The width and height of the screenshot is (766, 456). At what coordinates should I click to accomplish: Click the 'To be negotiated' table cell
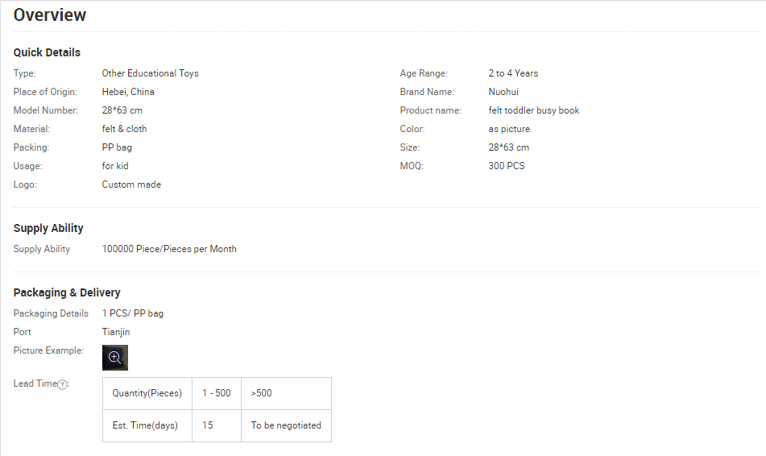(286, 425)
